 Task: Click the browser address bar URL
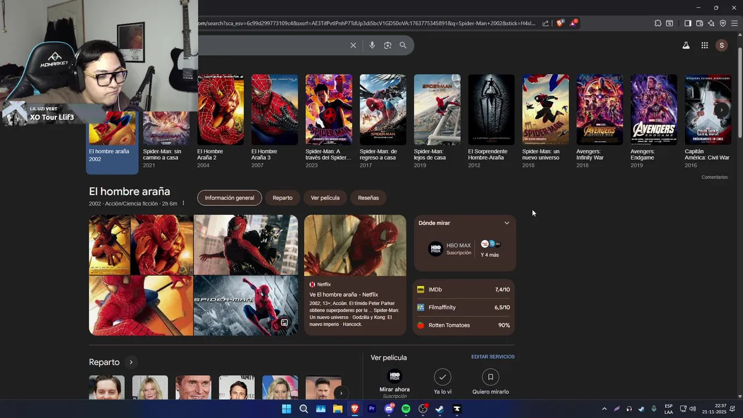pyautogui.click(x=366, y=23)
